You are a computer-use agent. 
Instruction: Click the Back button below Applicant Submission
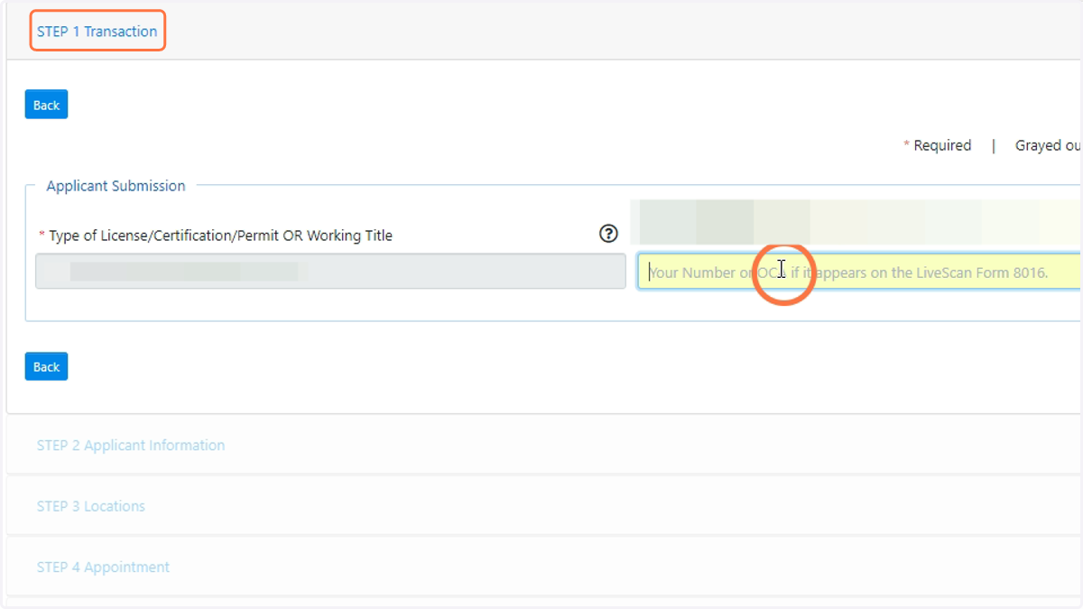pyautogui.click(x=46, y=366)
